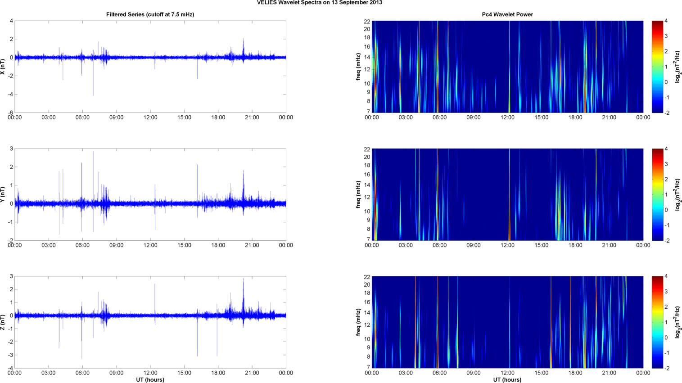Viewport: 682px width, 383px height.
Task: Click the Pc4 Wavelet Power column heading
Action: (507, 14)
